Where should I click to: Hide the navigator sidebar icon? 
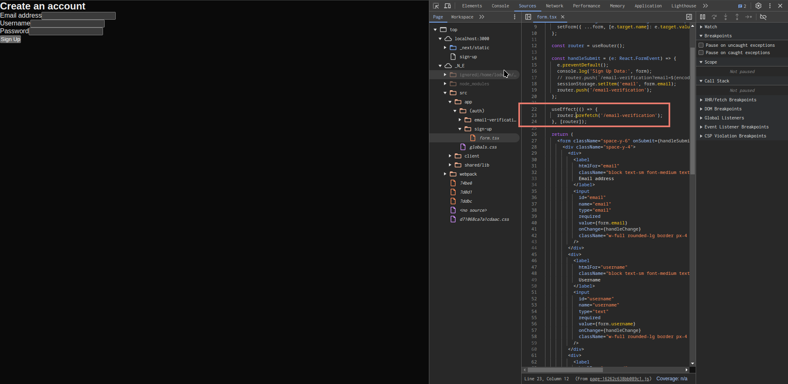528,17
